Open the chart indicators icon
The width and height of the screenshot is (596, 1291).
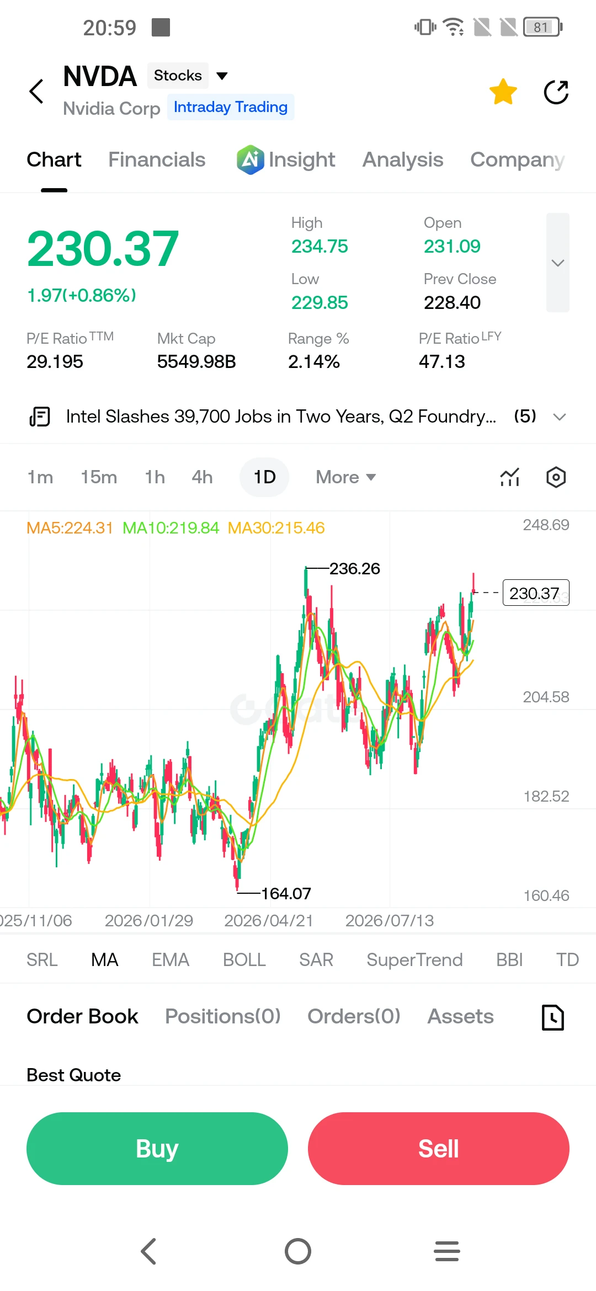pos(510,477)
